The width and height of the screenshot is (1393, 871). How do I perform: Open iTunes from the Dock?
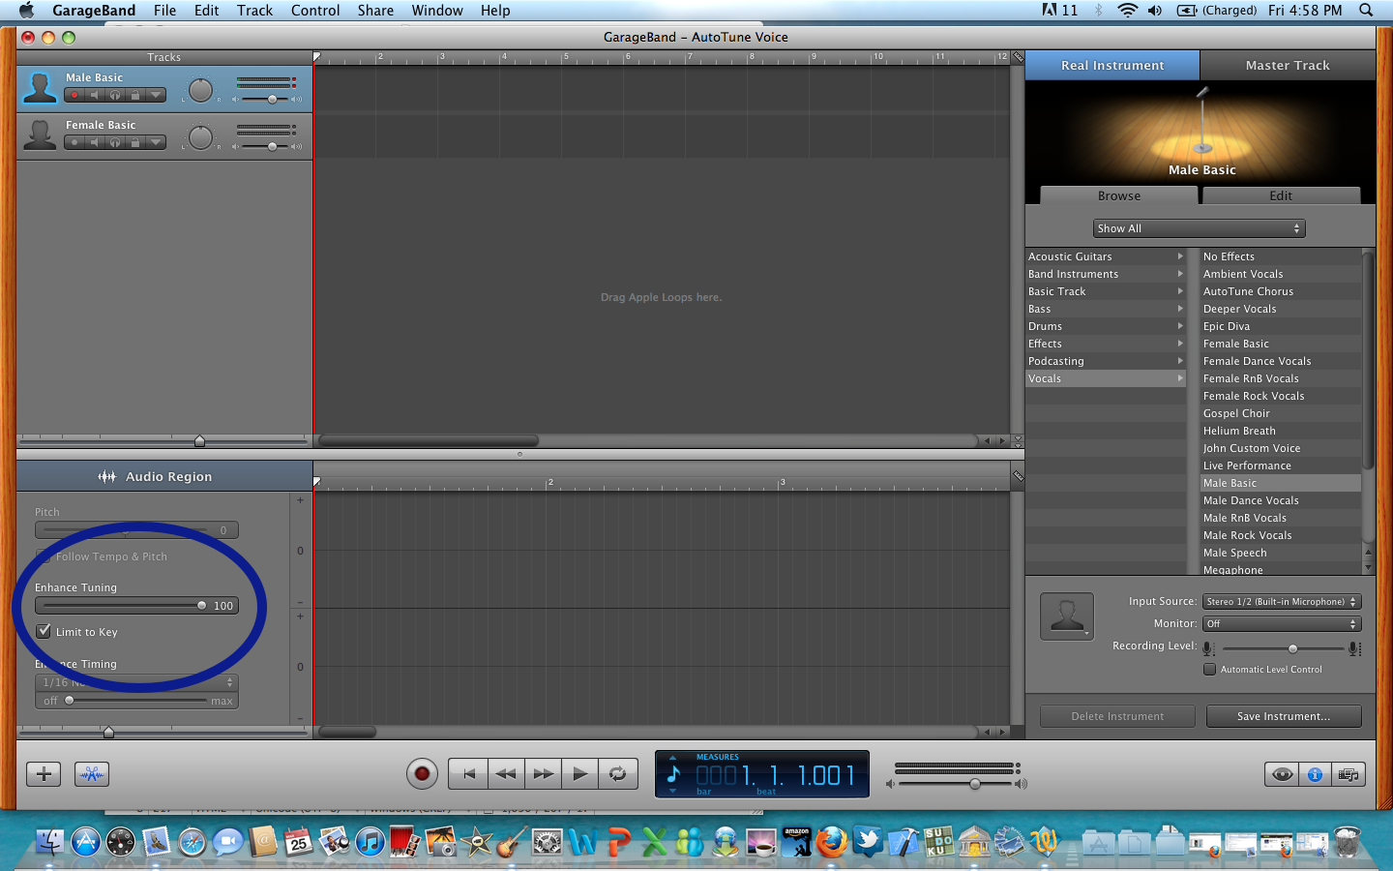(x=370, y=841)
